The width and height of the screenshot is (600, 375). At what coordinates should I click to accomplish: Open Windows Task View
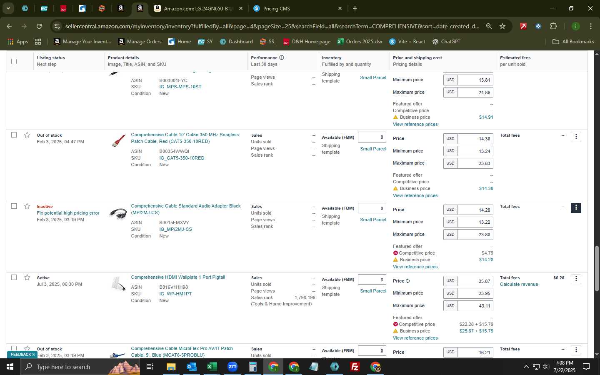(150, 367)
